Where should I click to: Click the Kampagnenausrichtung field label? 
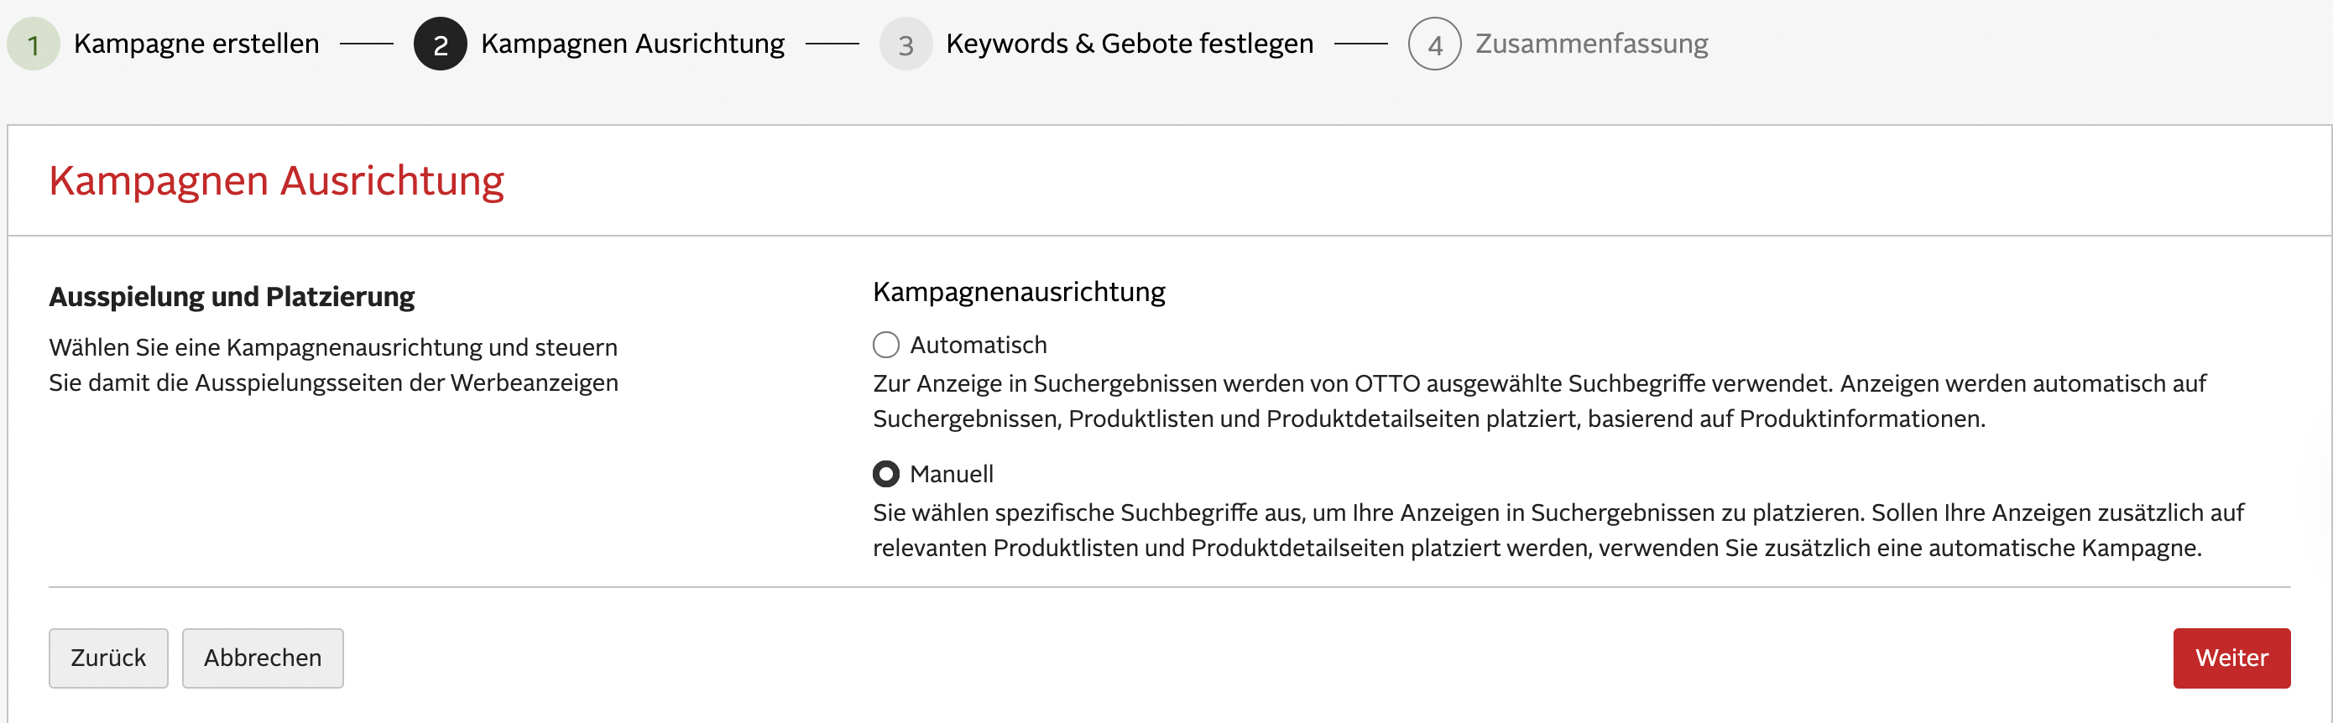tap(1019, 292)
